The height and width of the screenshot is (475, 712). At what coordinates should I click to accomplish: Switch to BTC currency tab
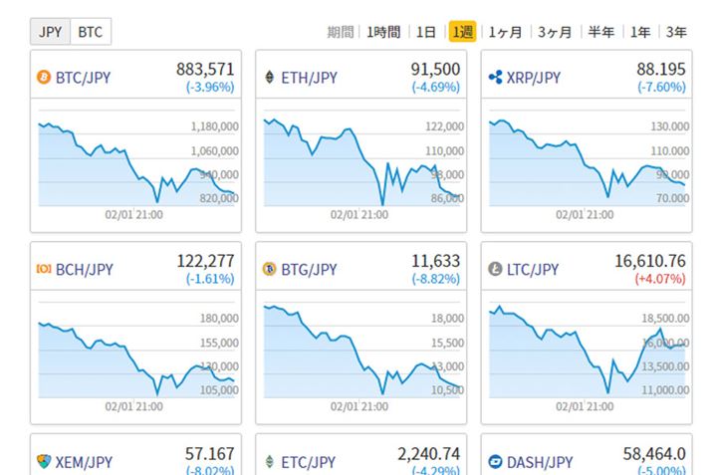pyautogui.click(x=91, y=32)
